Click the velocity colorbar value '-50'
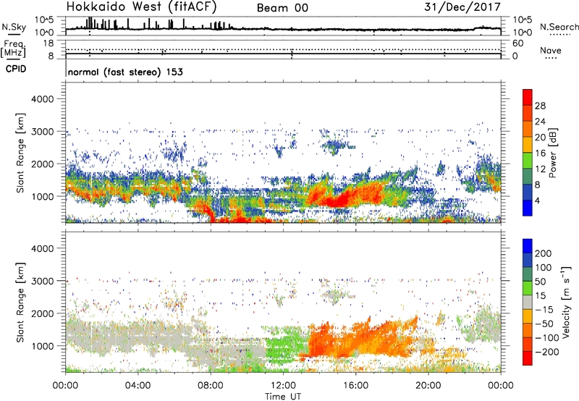The image size is (579, 401). 545,324
